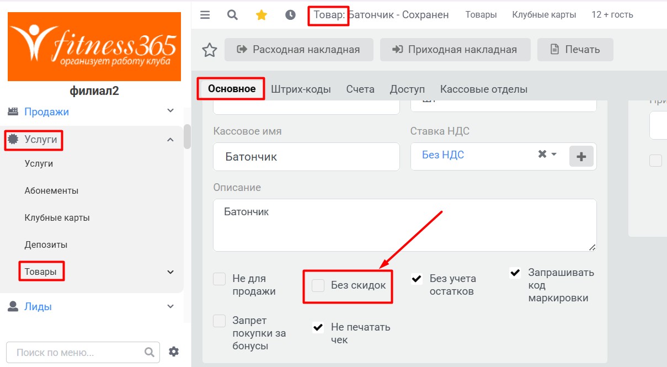The width and height of the screenshot is (667, 367).
Task: Click the fitness365 logo
Action: pos(94,46)
